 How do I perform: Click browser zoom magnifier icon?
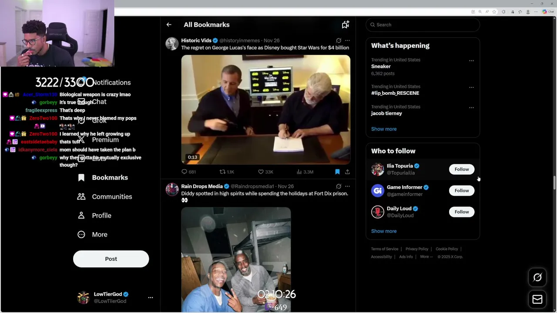point(480,12)
